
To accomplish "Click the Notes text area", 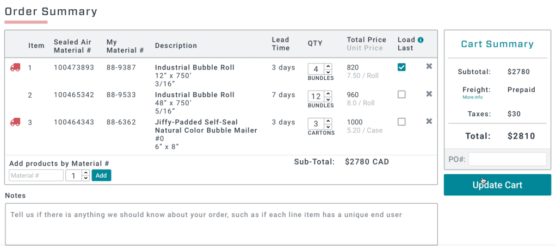I will point(221,224).
